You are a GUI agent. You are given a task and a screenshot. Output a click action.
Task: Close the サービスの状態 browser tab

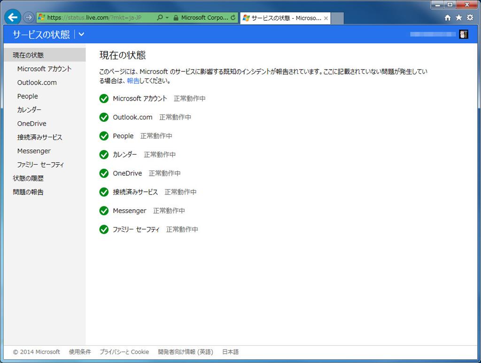tap(326, 18)
